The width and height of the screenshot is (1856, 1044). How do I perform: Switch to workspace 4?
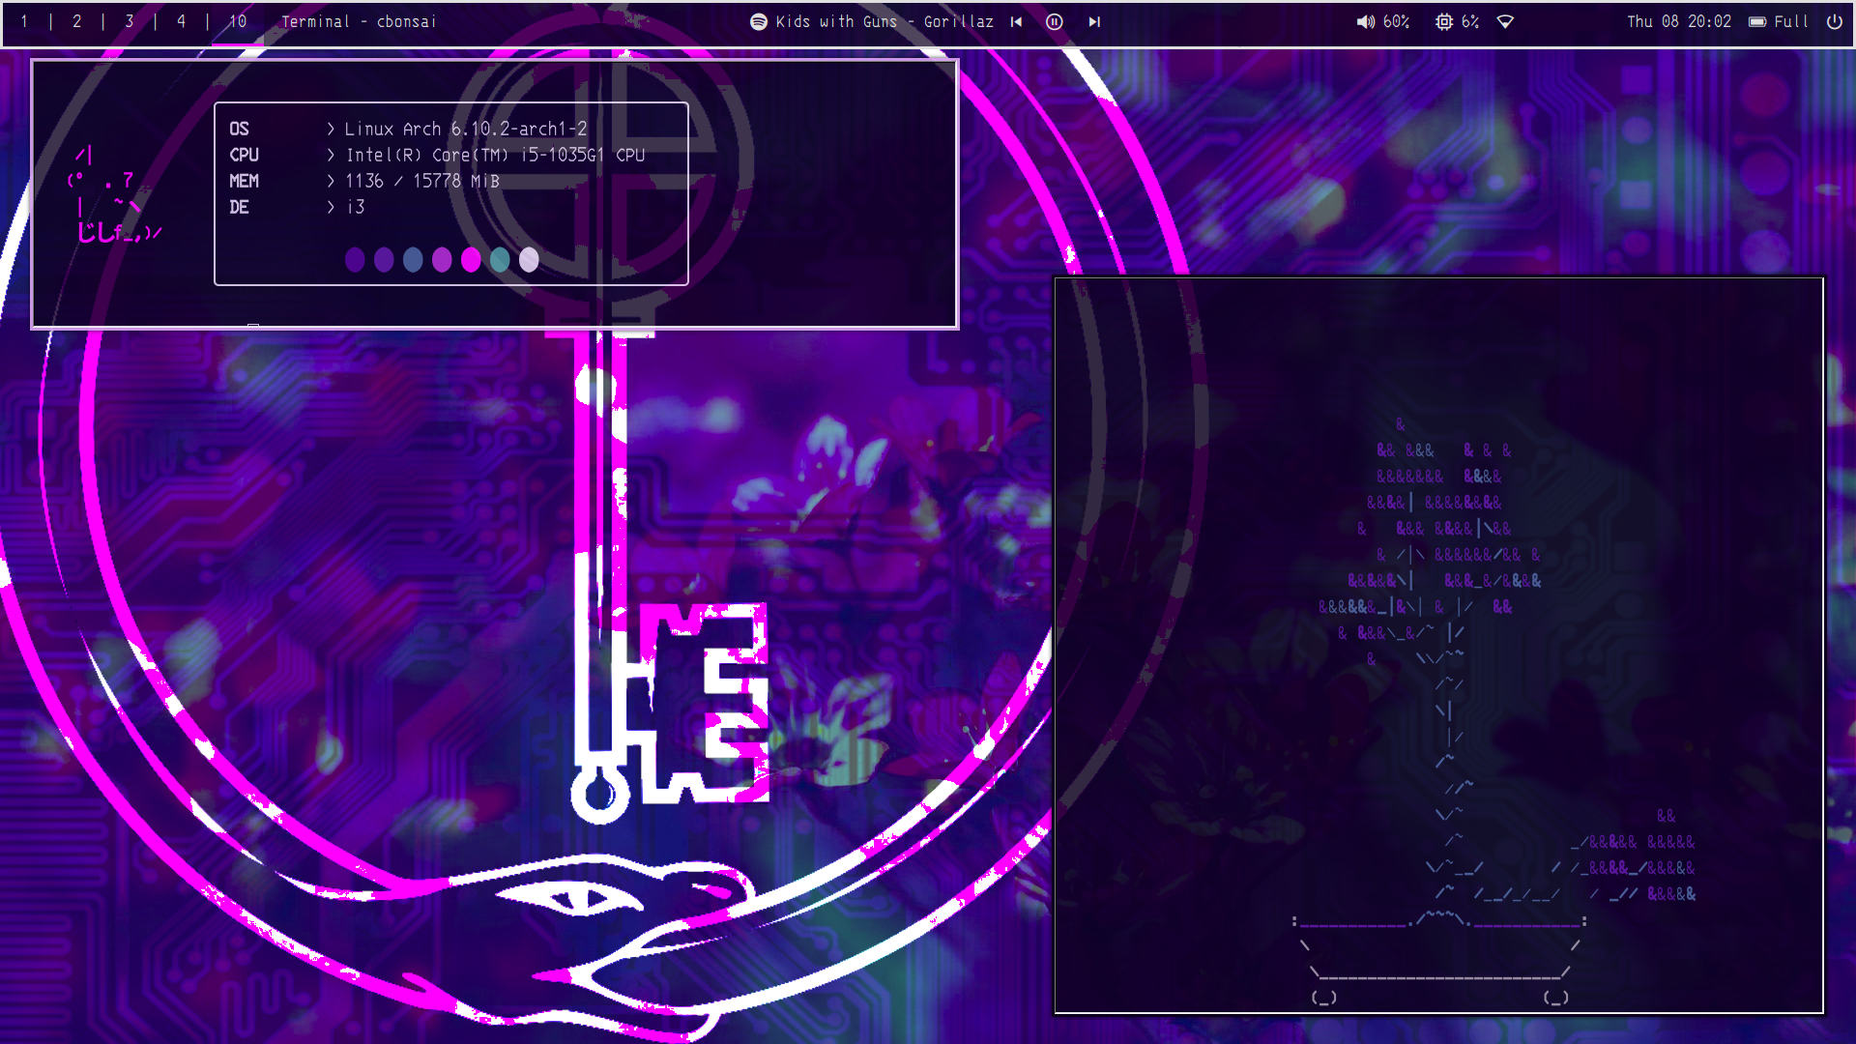[x=182, y=21]
